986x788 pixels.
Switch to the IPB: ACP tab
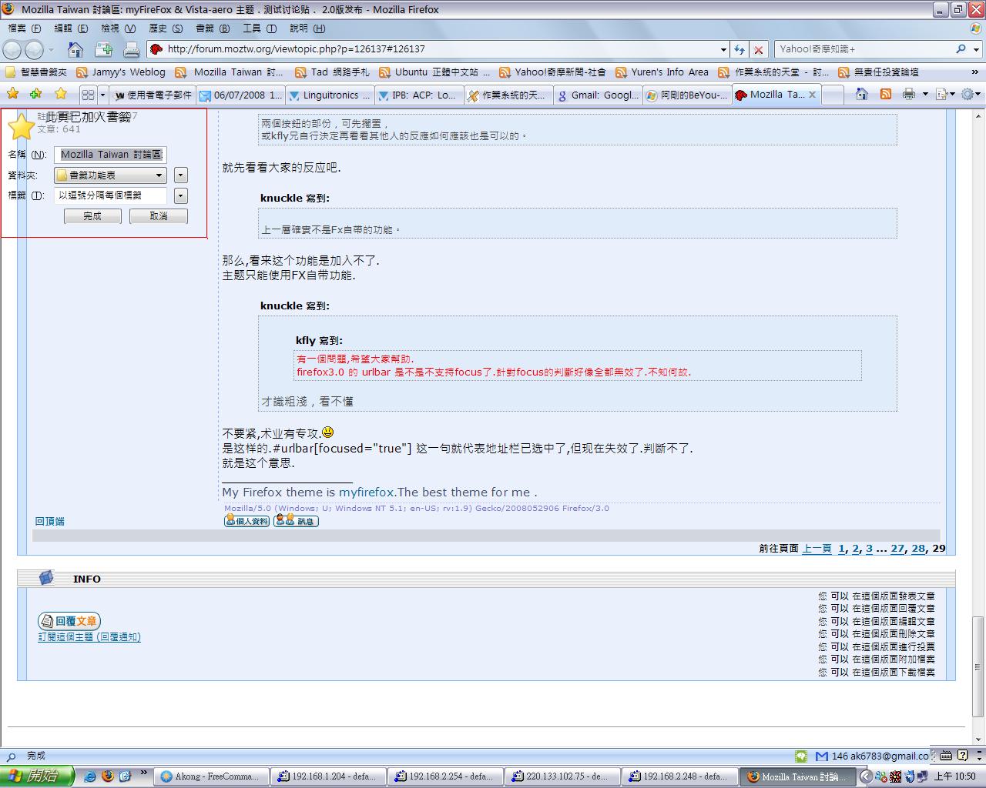(x=419, y=95)
